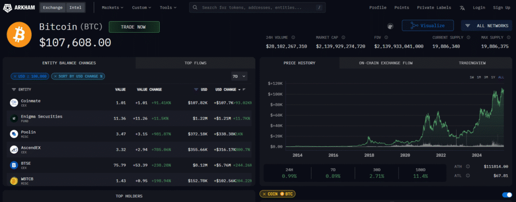
Task: Set chart range to 1W
Action: (472, 77)
